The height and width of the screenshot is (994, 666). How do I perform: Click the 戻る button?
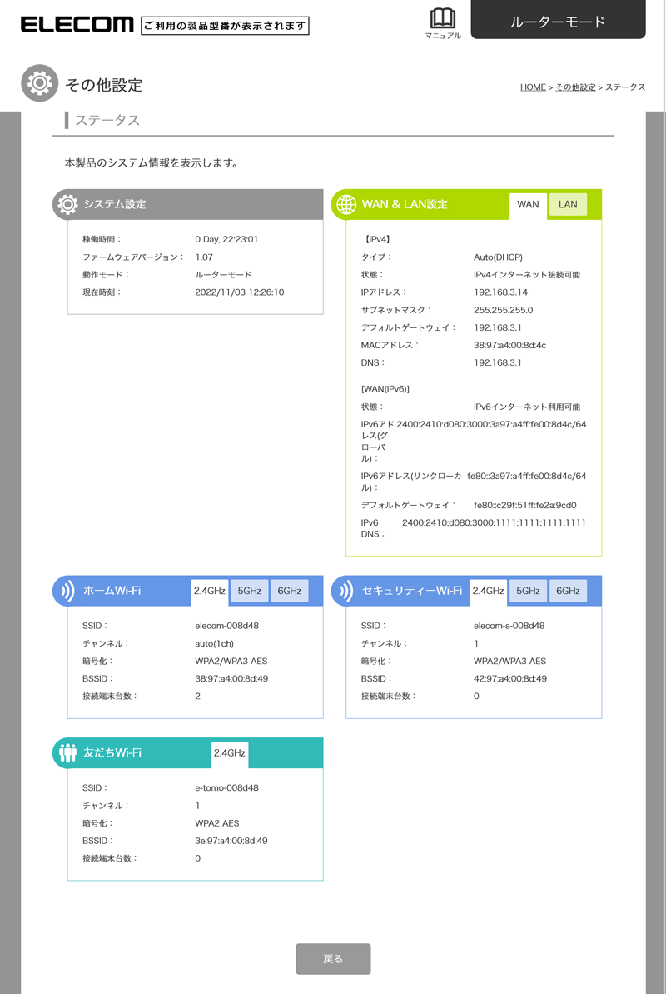click(333, 958)
